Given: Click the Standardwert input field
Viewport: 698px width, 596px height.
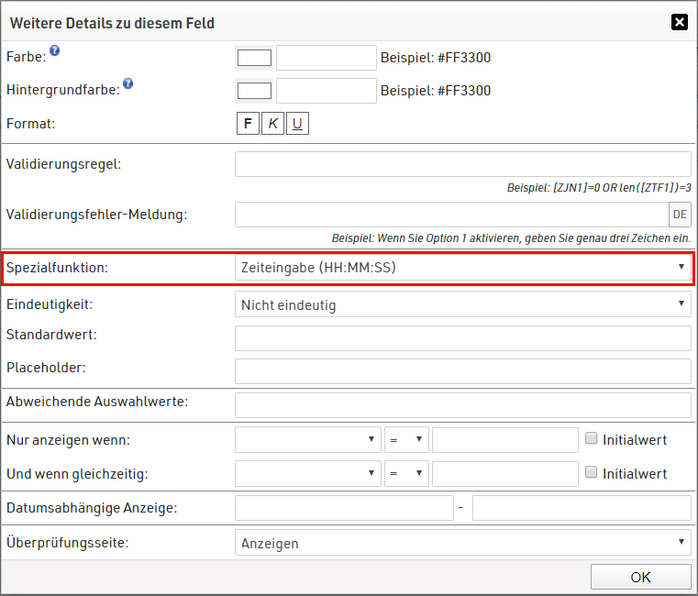Looking at the screenshot, I should click(463, 337).
